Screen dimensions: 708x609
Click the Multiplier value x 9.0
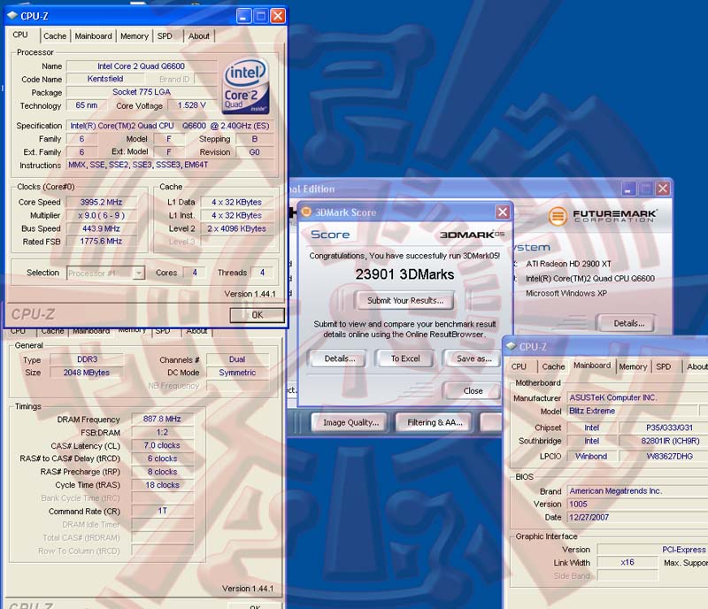click(x=101, y=215)
